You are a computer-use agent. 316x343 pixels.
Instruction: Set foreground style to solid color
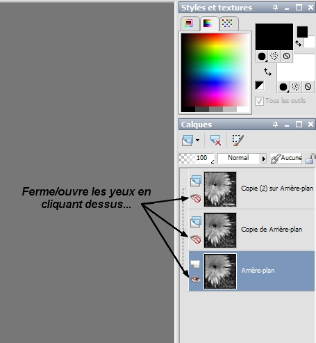pos(262,56)
